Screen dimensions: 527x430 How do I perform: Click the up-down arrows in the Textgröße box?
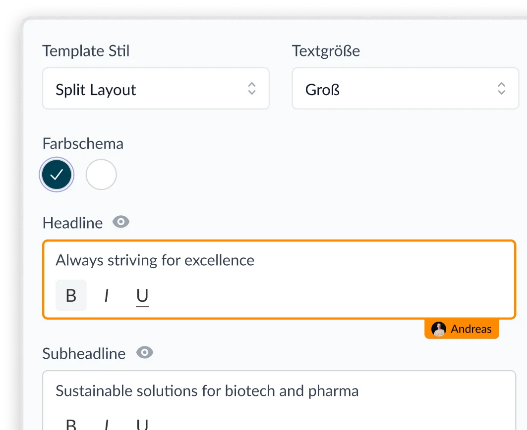[501, 89]
